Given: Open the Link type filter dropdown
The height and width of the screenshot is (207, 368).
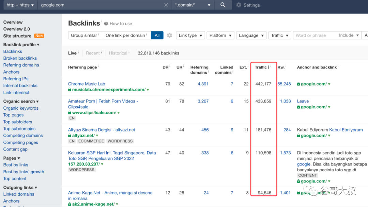Looking at the screenshot, I should pos(190,35).
